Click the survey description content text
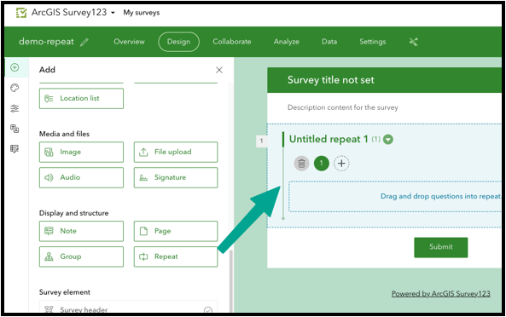This screenshot has height=317, width=506. click(343, 107)
